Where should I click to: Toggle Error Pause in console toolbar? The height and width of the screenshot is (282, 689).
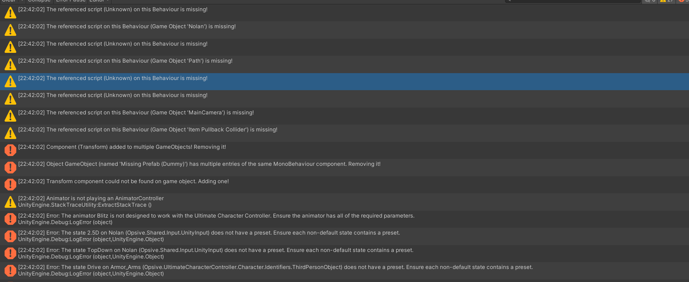[71, 1]
